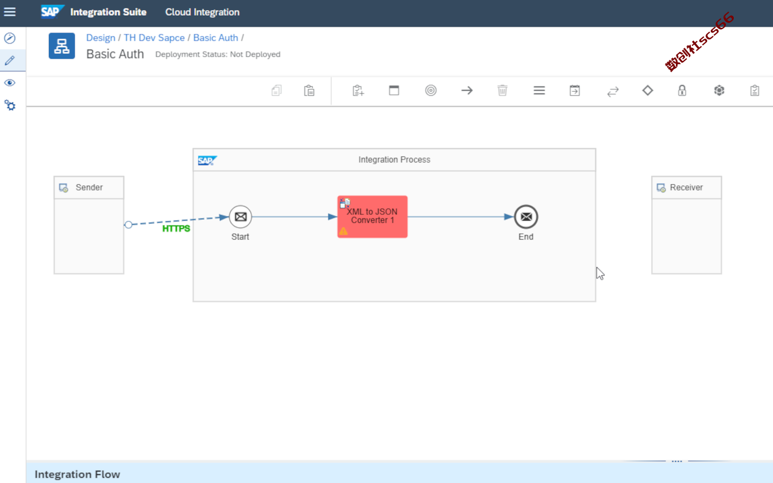
Task: Click the Receiver participant icon
Action: tap(661, 188)
